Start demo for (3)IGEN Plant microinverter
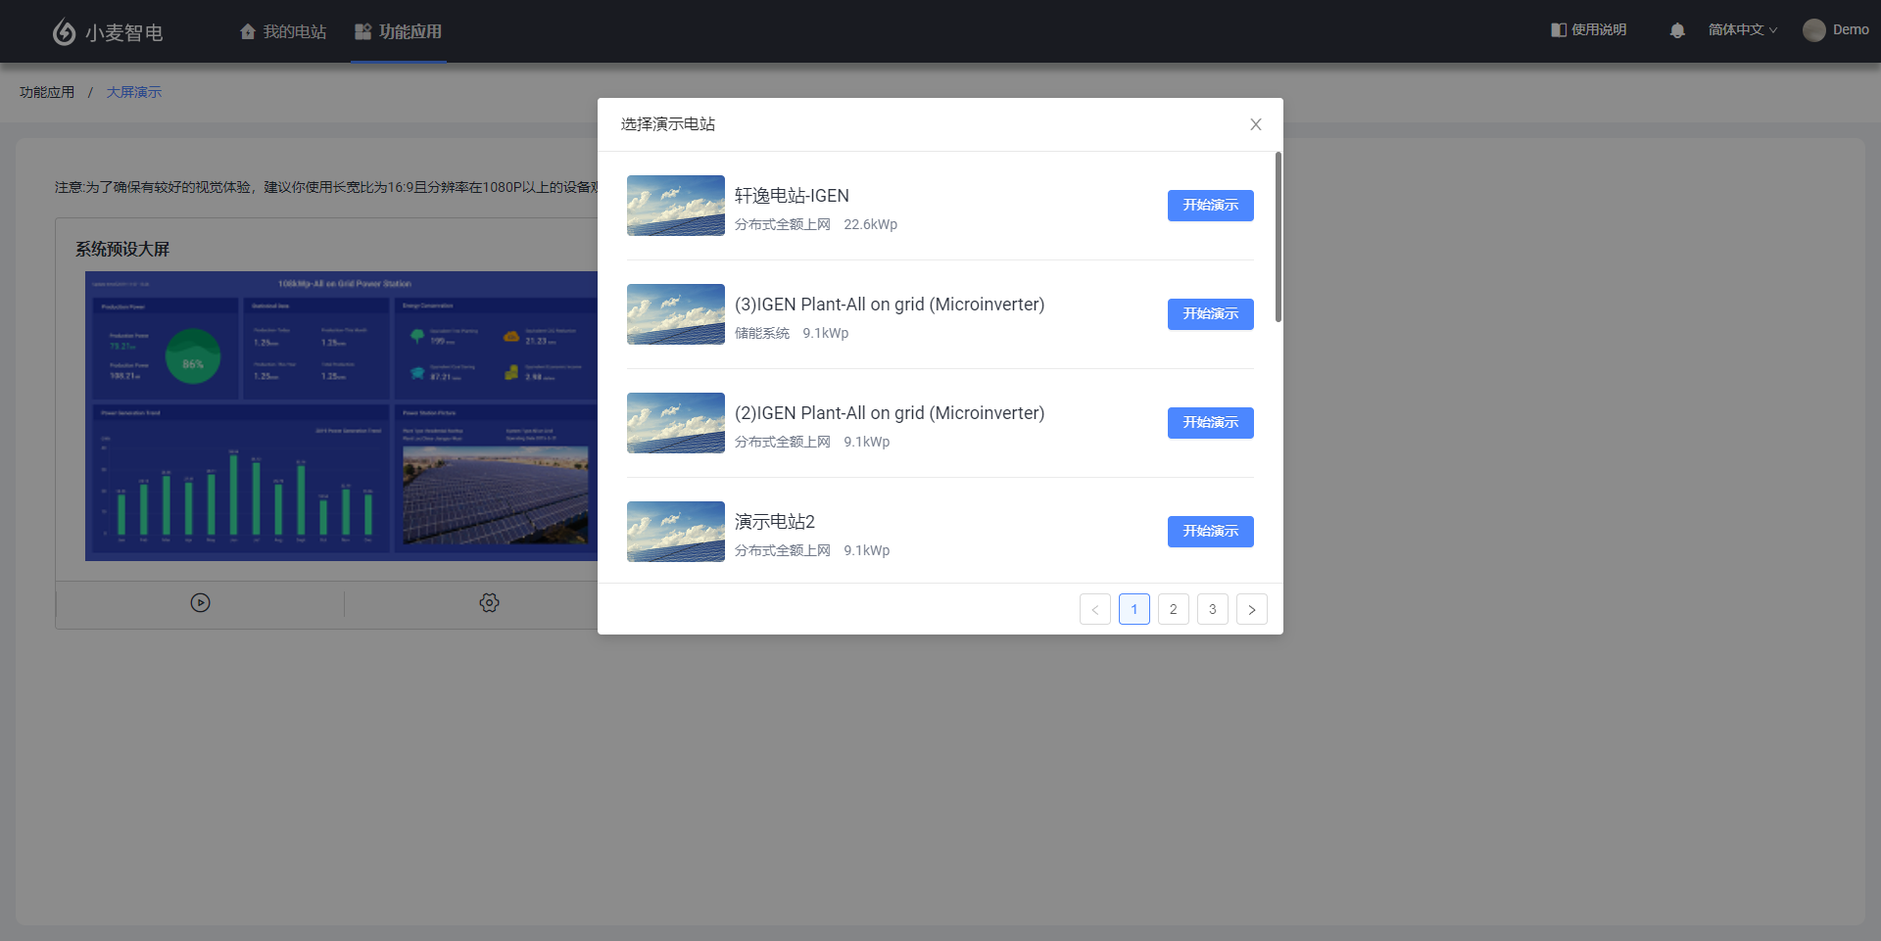 1210,314
